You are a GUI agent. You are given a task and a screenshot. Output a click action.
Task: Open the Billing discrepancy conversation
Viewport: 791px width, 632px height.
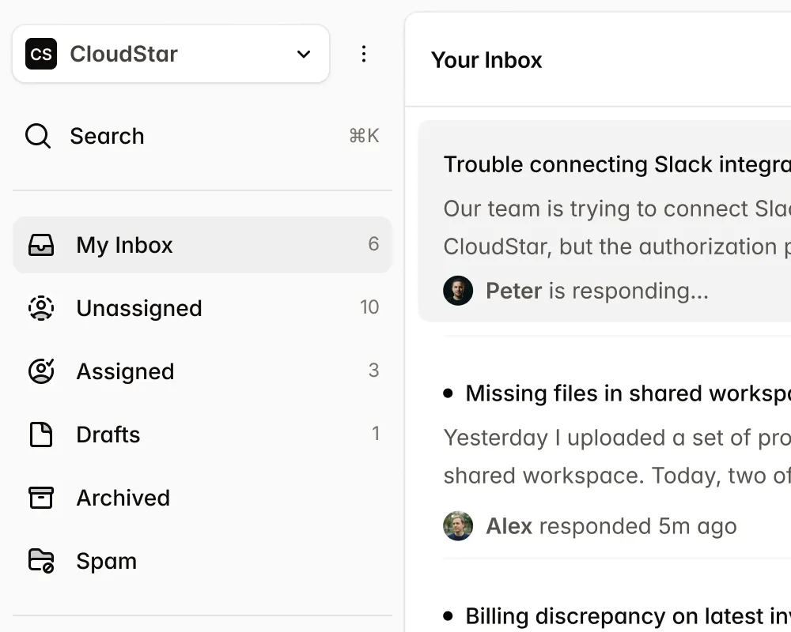pos(625,615)
